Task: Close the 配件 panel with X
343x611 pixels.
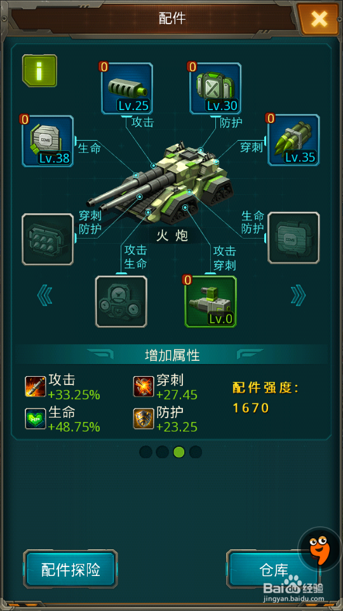Action: pos(319,18)
